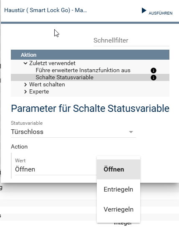Click the Experte tree label
The width and height of the screenshot is (179, 227).
39,92
